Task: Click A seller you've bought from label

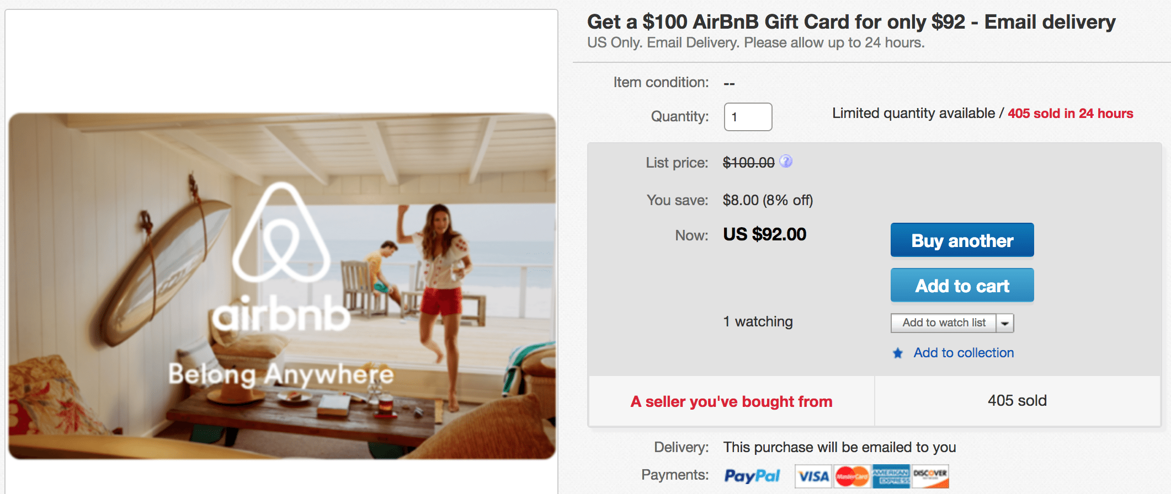Action: click(x=731, y=401)
